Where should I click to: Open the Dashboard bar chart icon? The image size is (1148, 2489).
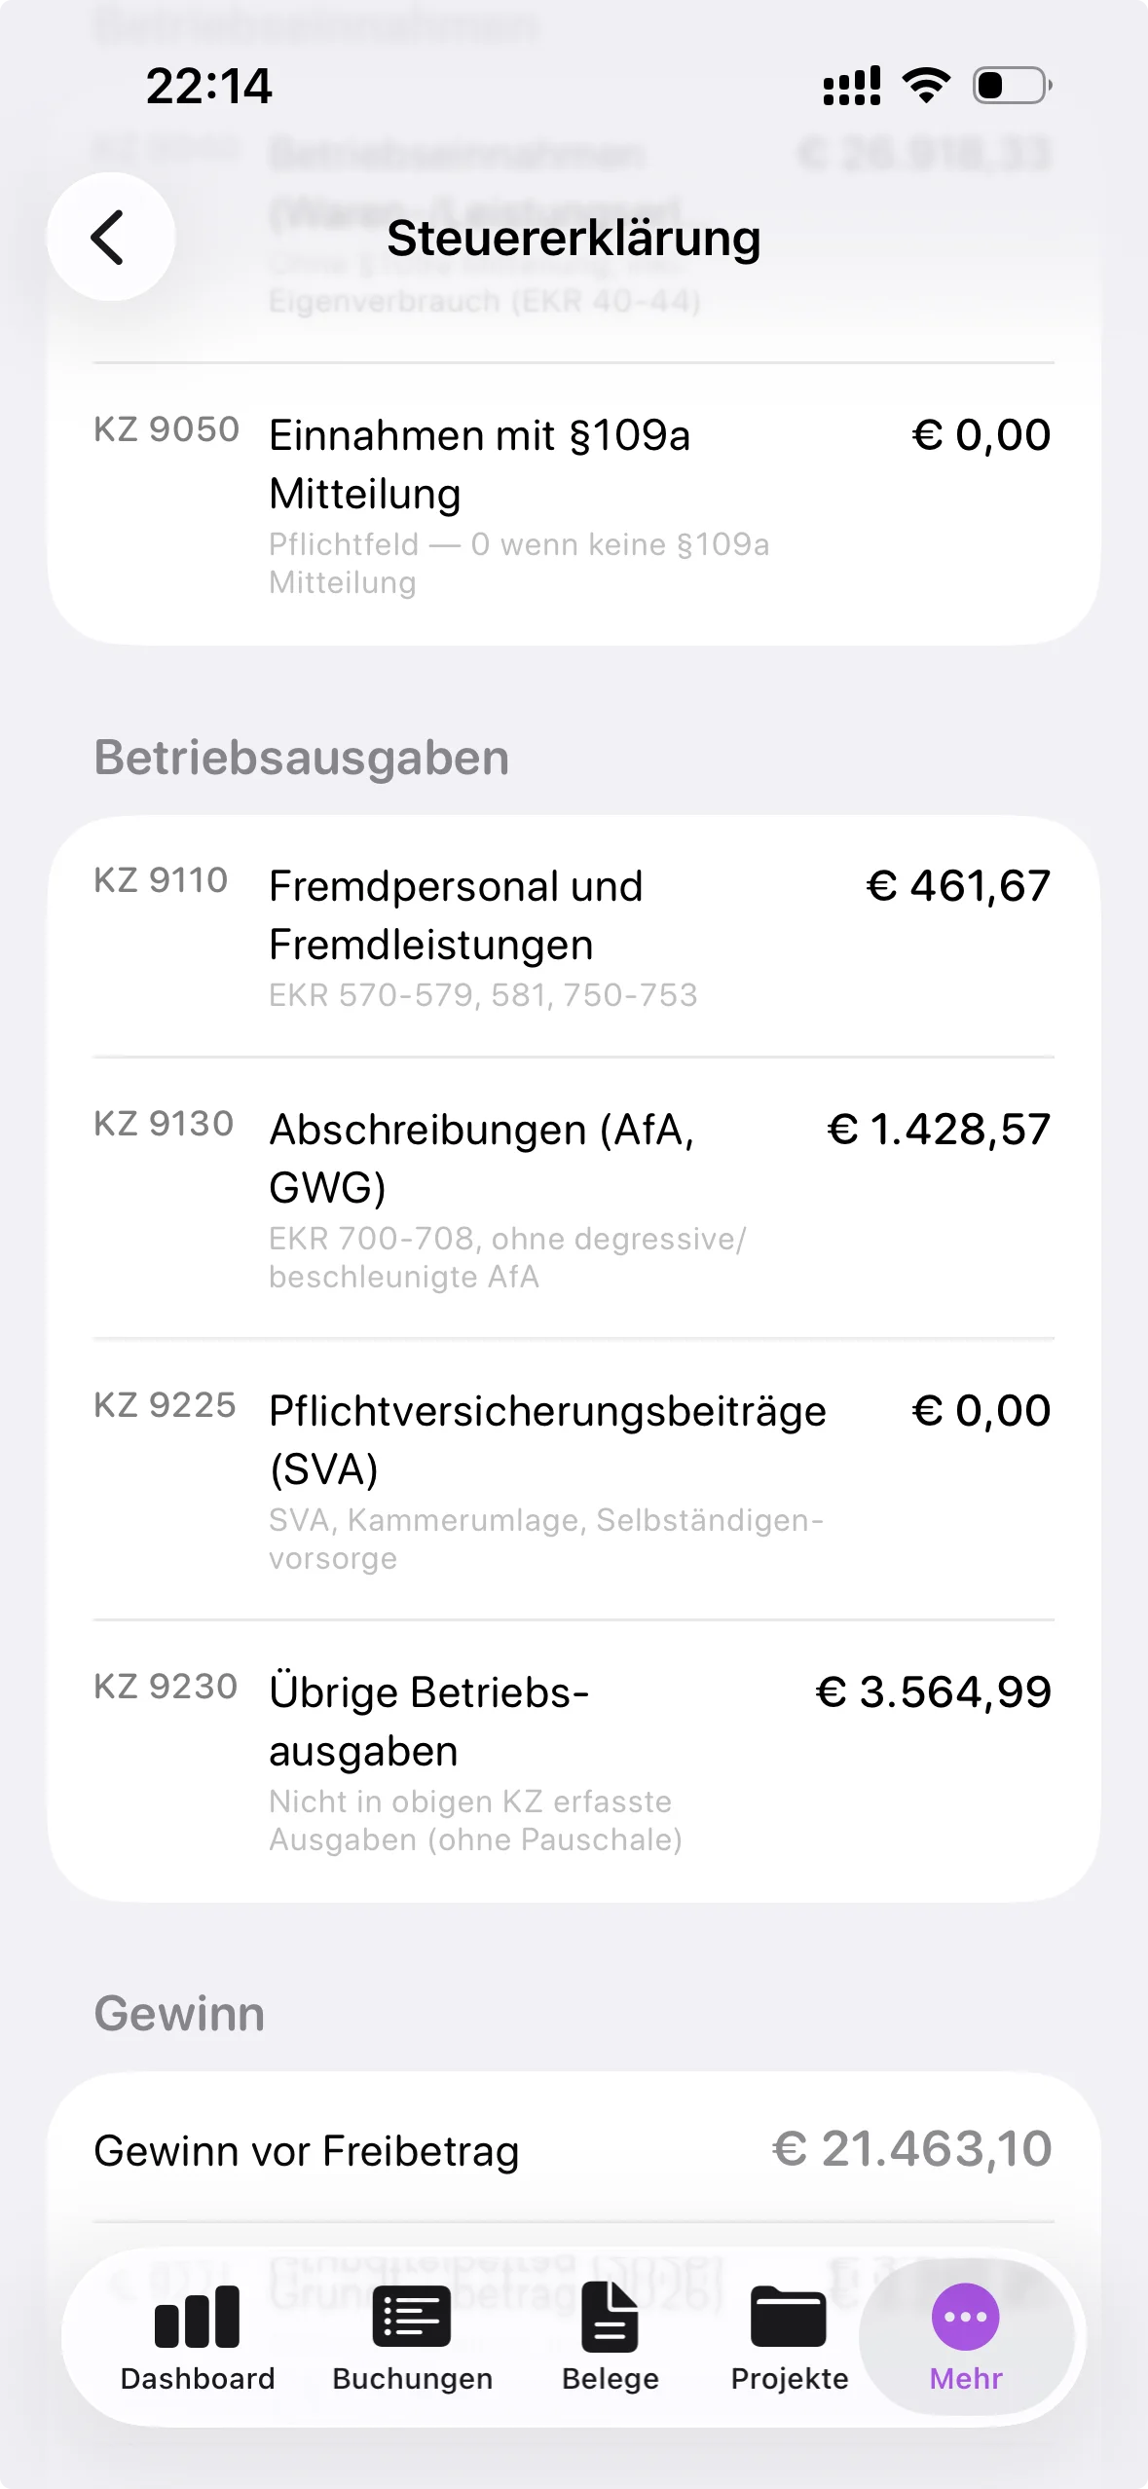(x=197, y=2317)
